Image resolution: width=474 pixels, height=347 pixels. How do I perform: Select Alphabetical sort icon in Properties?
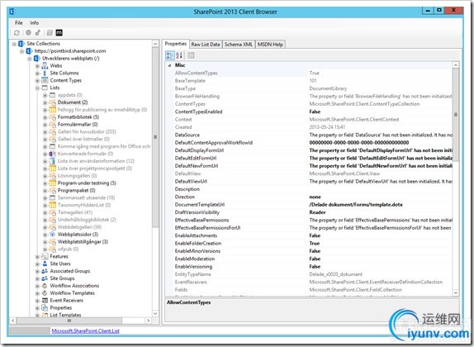[179, 55]
